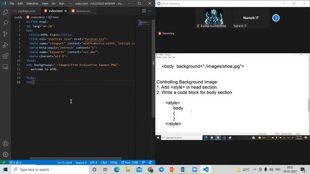Open the Source Control view
Screen dimensions: 310x174
click(5, 34)
